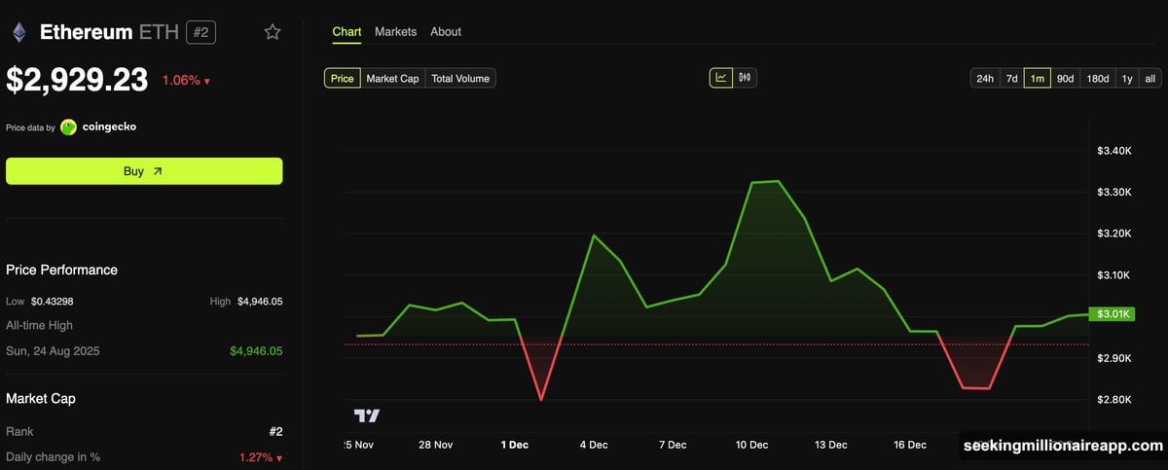
Task: Click the High $4,946.05 value
Action: click(x=260, y=302)
